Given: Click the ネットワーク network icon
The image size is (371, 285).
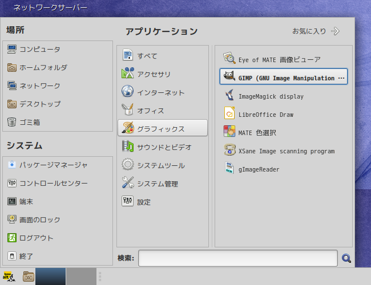Looking at the screenshot, I should [x=11, y=85].
